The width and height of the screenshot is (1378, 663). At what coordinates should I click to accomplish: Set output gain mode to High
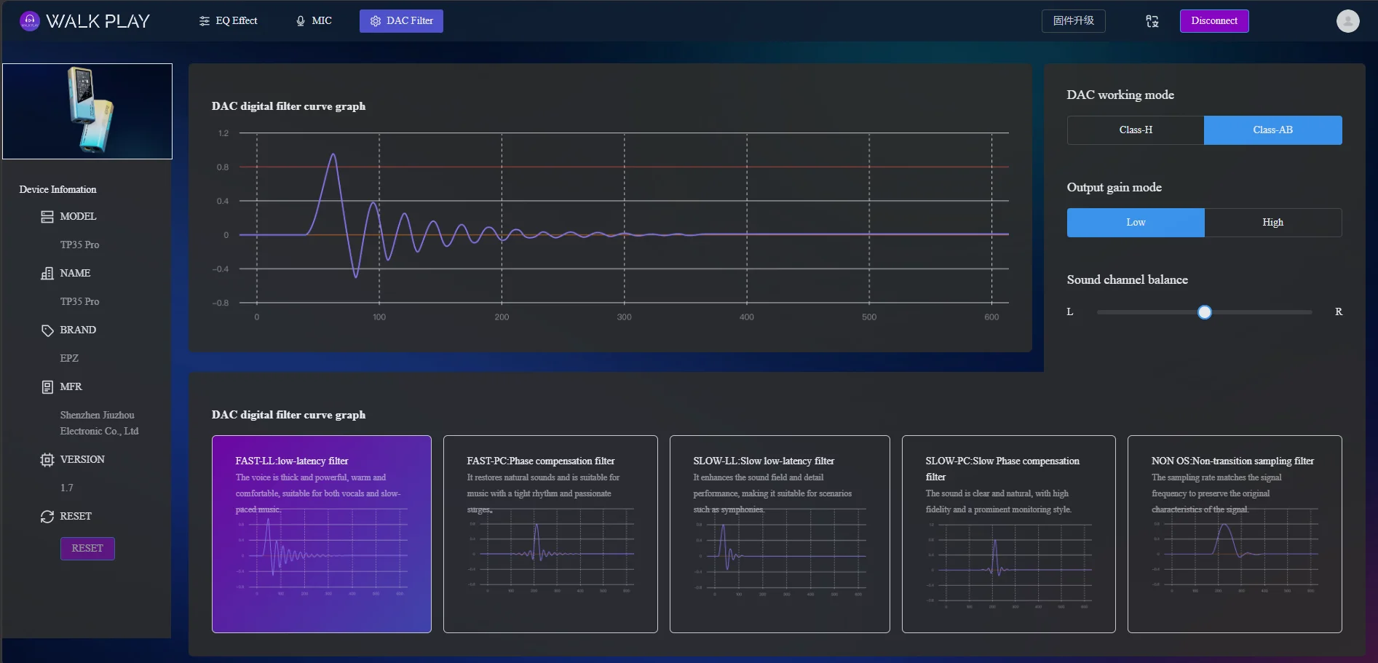click(1273, 223)
